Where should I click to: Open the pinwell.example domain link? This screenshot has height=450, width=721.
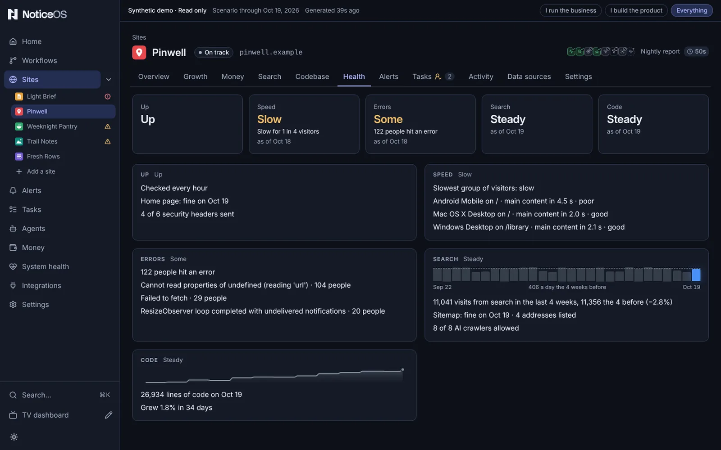[x=271, y=52]
